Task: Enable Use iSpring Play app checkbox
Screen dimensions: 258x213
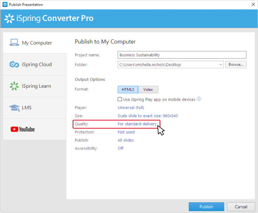Action: pyautogui.click(x=120, y=99)
